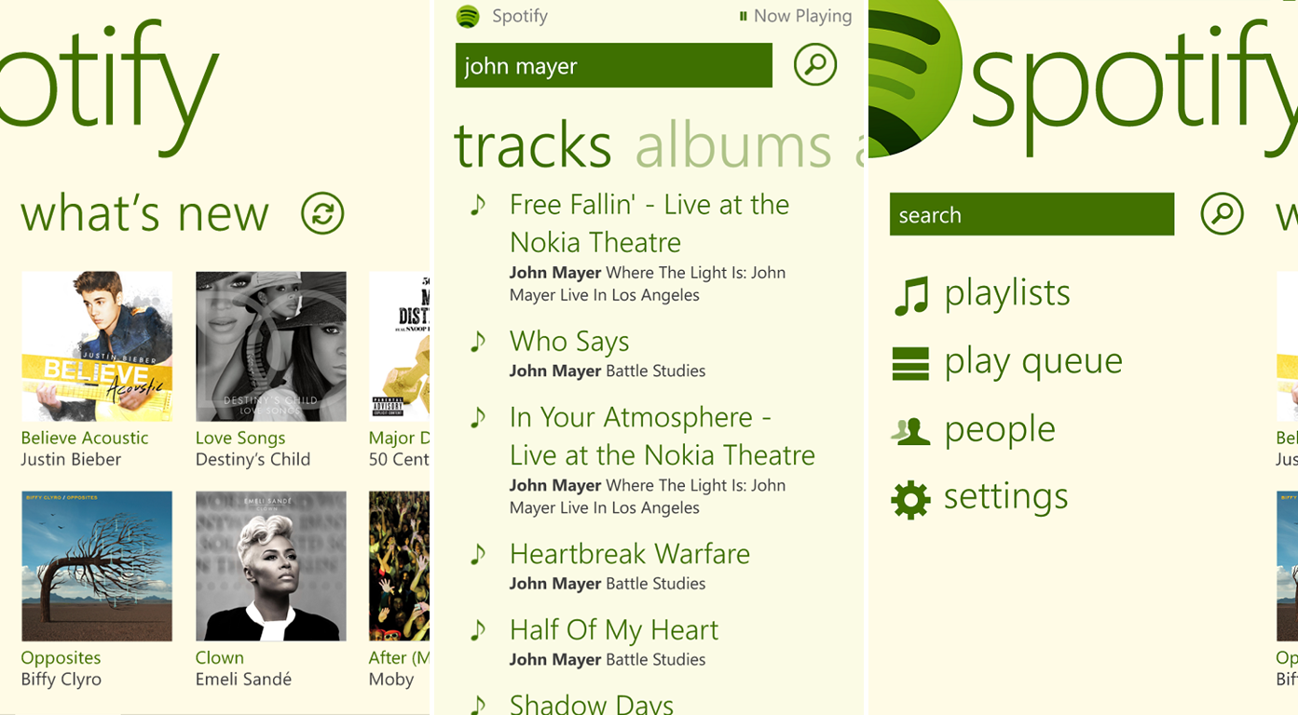1298x715 pixels.
Task: Tap the search magnifier next to john mayer
Action: (815, 65)
